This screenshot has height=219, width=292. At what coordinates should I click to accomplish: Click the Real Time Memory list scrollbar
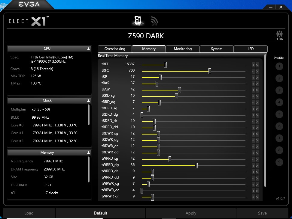pos(265,120)
